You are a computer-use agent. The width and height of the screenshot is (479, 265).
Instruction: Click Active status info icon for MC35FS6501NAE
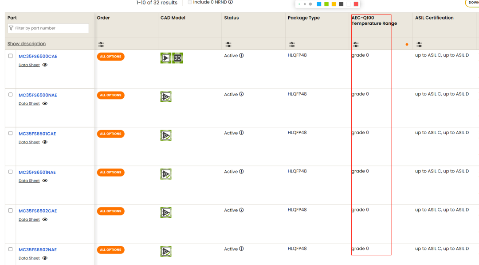241,172
